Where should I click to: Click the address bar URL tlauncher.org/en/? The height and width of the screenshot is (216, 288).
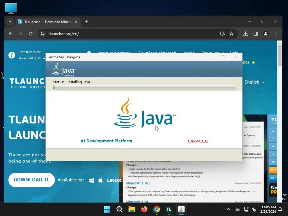coord(63,34)
